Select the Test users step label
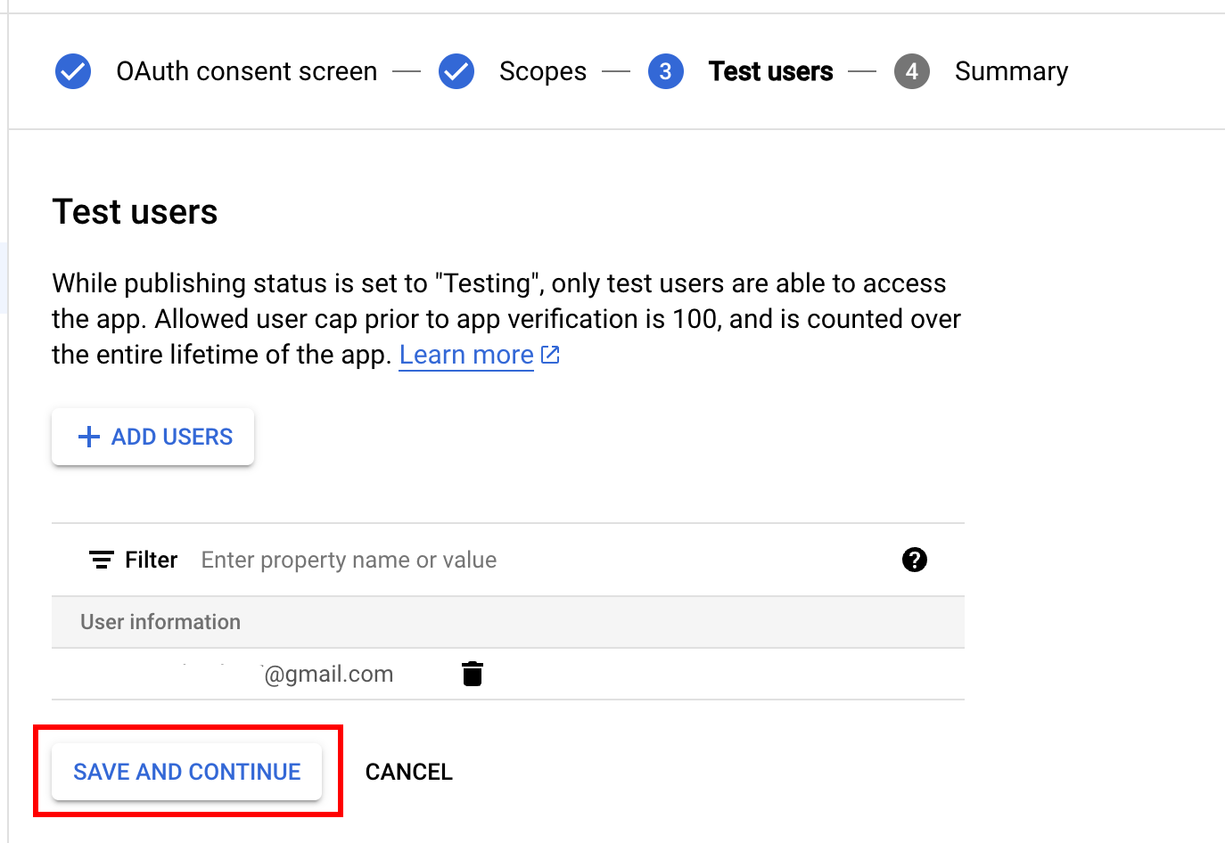The width and height of the screenshot is (1225, 843). (x=770, y=70)
